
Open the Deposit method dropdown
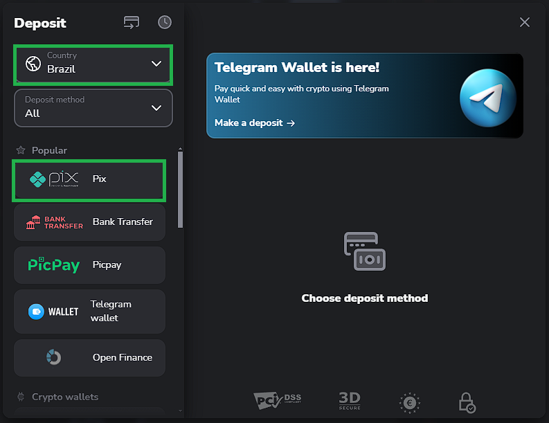93,108
